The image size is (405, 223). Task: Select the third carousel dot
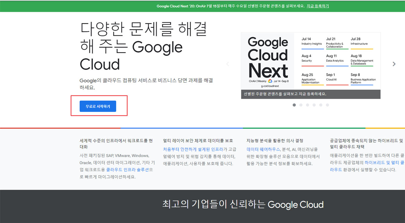pyautogui.click(x=307, y=105)
